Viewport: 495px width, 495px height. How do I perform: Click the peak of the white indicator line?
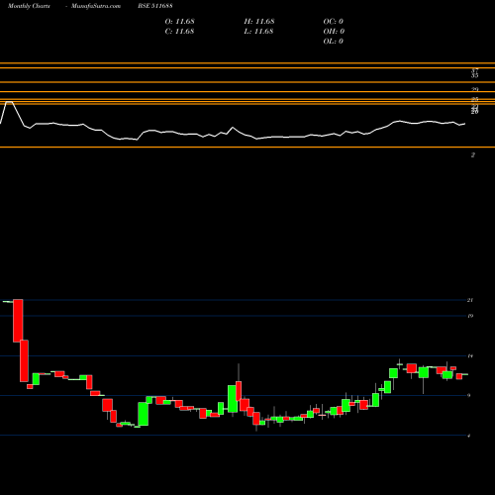point(9,102)
